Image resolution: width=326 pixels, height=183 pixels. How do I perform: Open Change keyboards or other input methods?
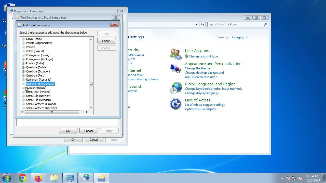(x=213, y=89)
